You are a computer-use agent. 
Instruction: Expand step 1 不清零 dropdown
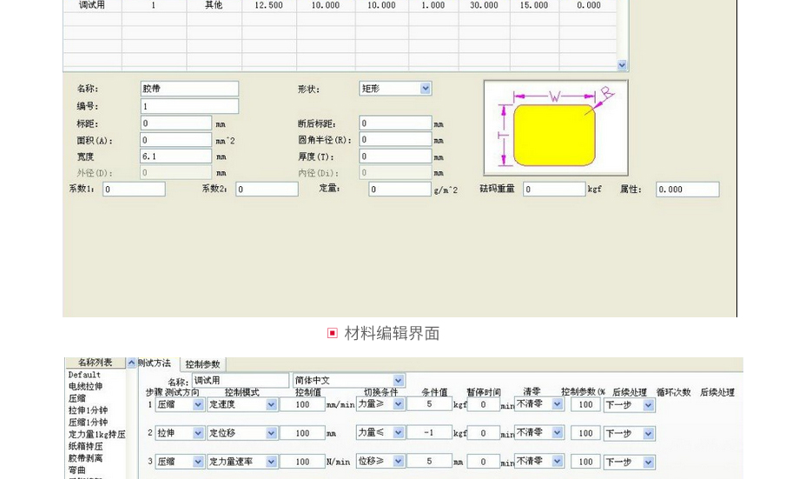558,404
